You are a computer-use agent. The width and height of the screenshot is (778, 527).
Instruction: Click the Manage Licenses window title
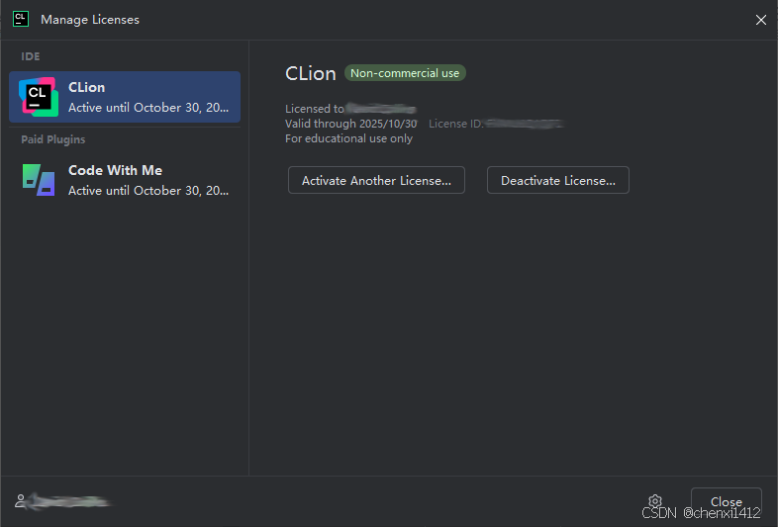90,20
